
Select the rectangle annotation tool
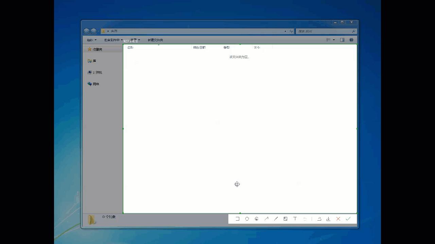point(238,219)
